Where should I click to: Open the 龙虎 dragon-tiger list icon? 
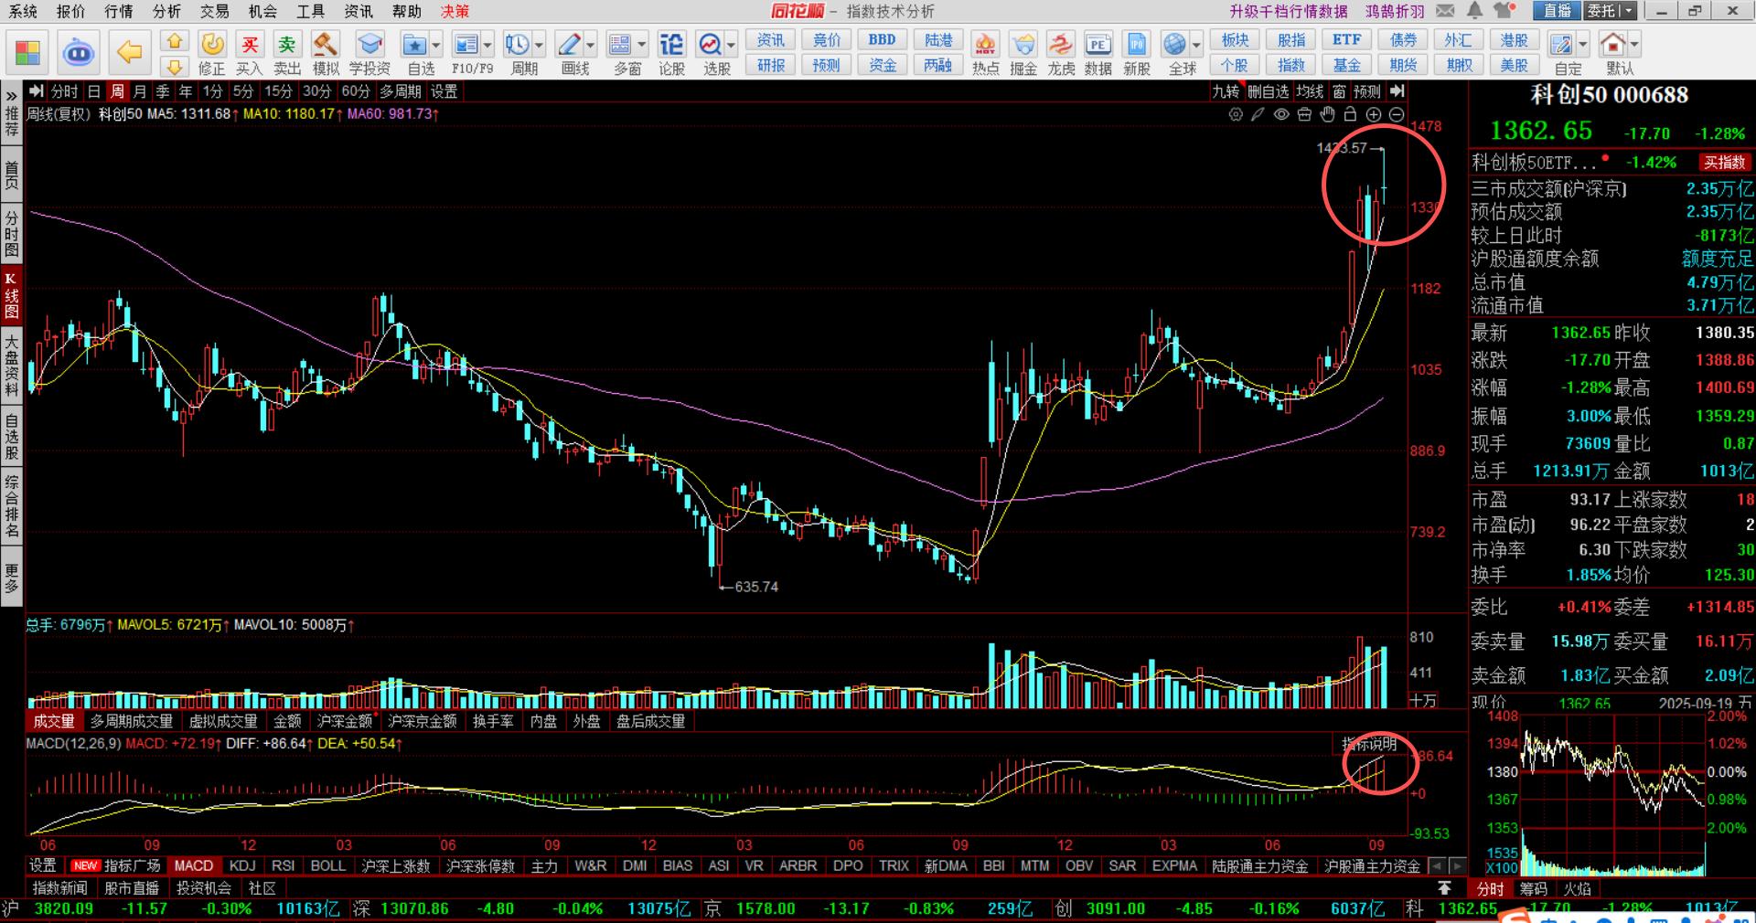click(x=1061, y=52)
